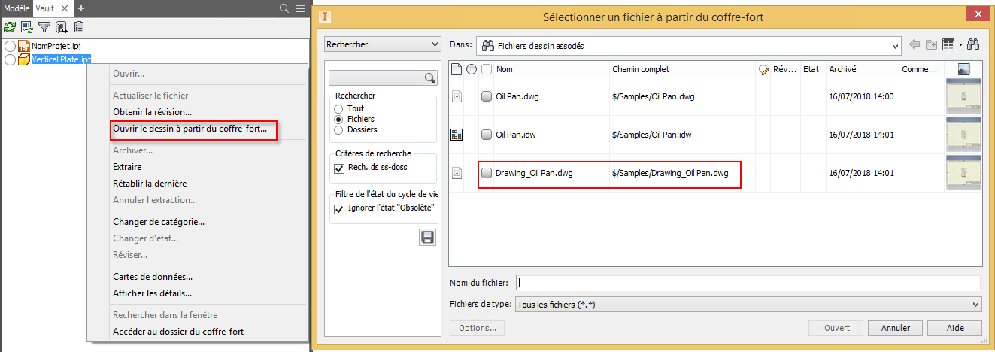The width and height of the screenshot is (995, 352).
Task: Select the "Dossiers" radio button
Action: tap(338, 129)
